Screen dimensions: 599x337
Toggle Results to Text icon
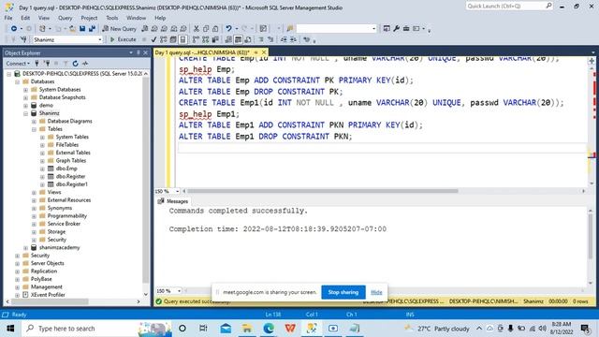(228, 39)
